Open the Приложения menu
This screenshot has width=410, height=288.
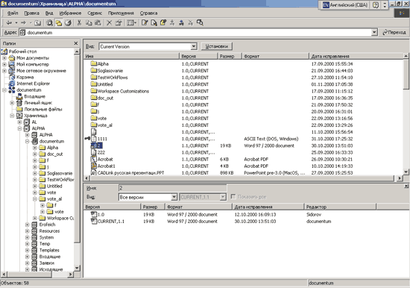tap(121, 13)
